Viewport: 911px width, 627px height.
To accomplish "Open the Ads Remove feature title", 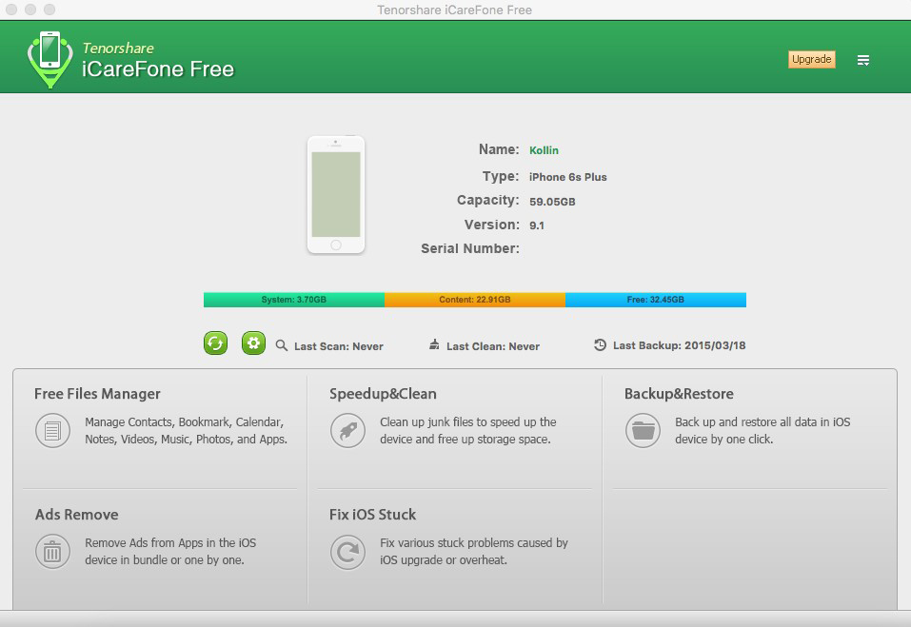I will (76, 515).
